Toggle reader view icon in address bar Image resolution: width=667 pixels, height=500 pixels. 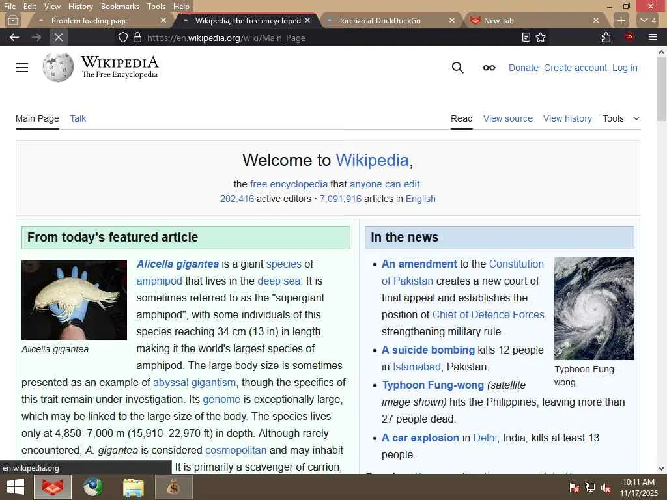click(526, 37)
